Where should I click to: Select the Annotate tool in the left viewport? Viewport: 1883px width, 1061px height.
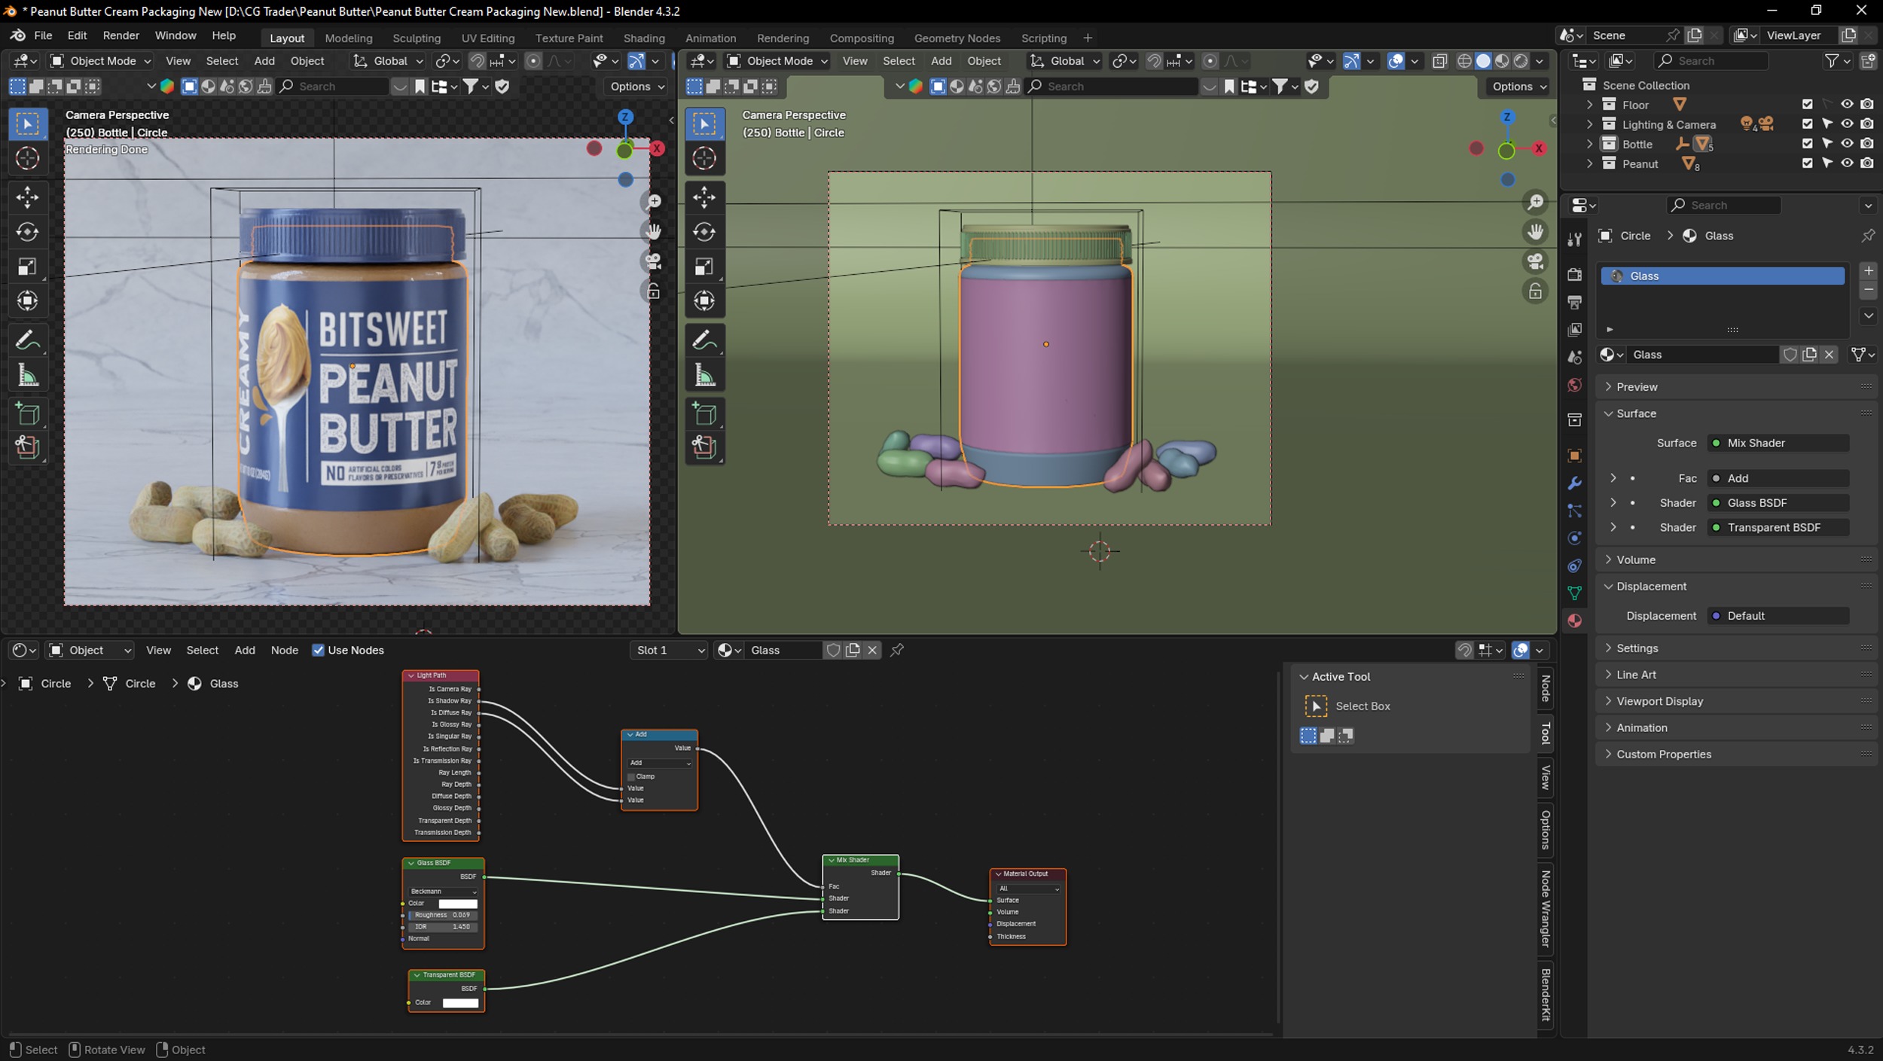28,341
